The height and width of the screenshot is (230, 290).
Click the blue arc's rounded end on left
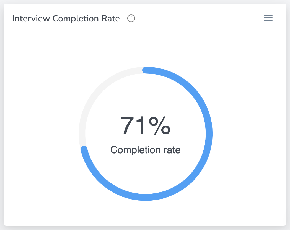pos(84,149)
